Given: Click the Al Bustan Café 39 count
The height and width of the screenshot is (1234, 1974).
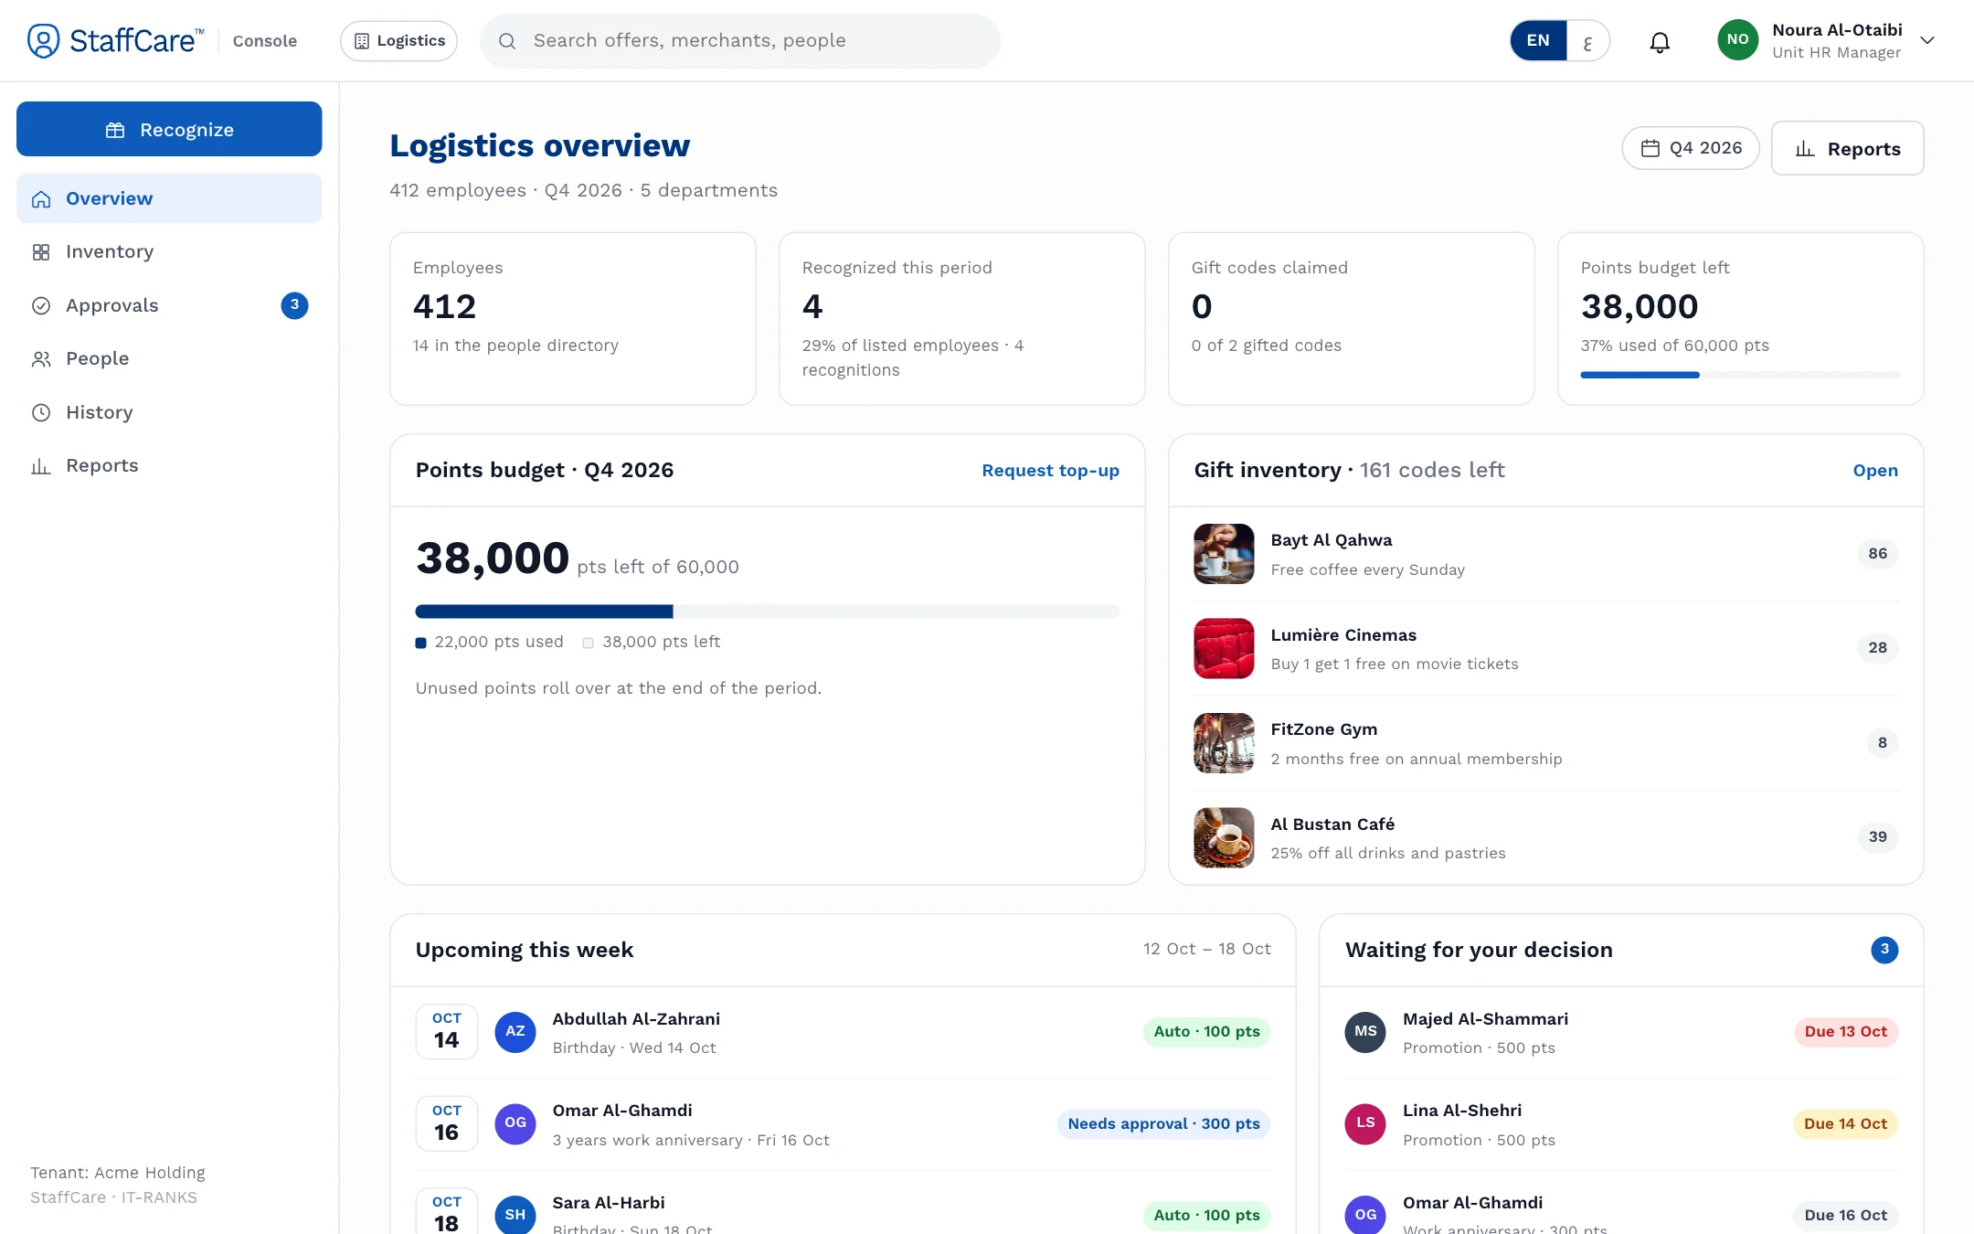Looking at the screenshot, I should click(1878, 836).
